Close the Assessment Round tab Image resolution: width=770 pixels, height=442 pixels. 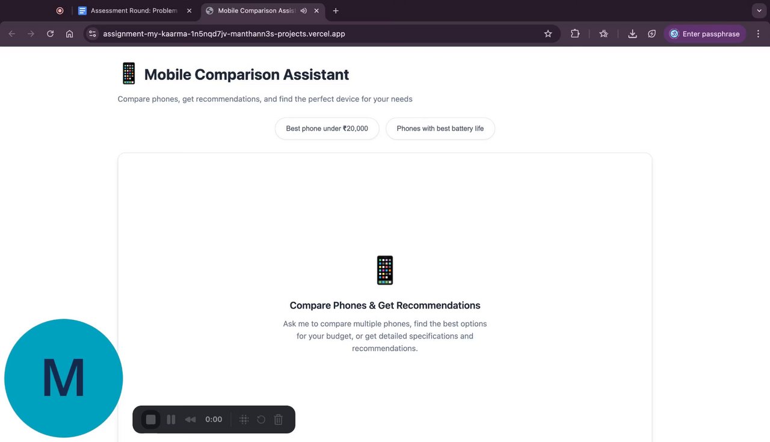[x=189, y=11]
